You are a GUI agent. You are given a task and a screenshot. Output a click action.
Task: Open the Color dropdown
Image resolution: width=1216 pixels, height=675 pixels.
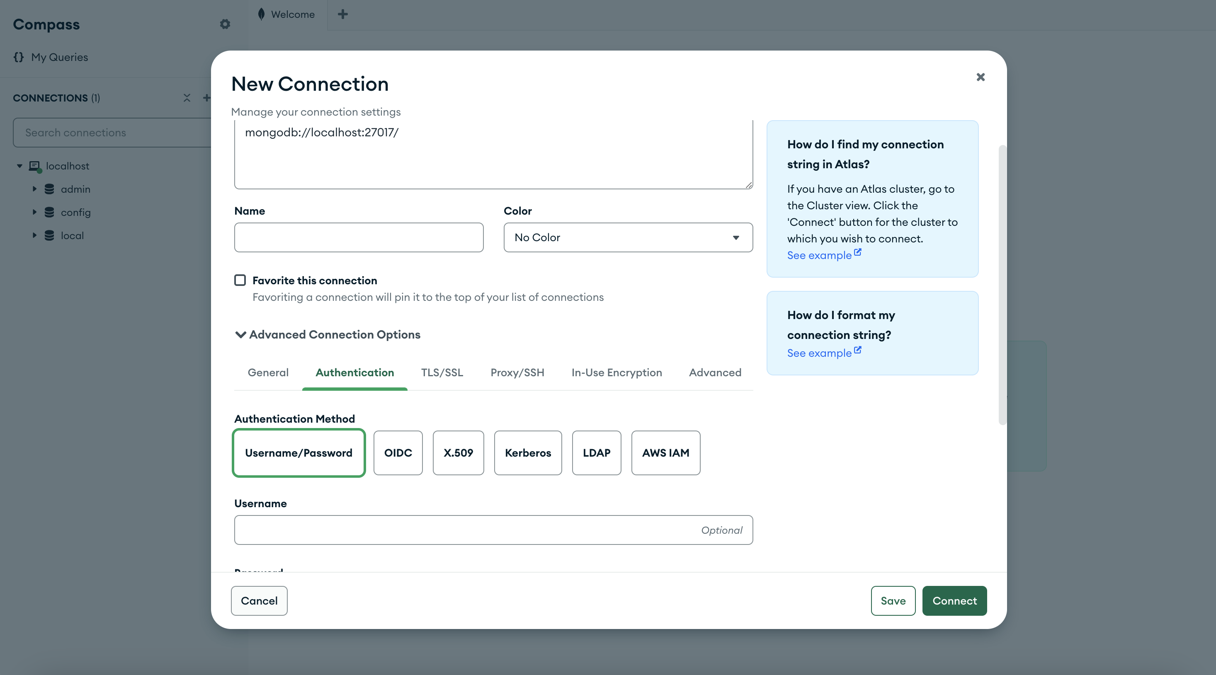pyautogui.click(x=628, y=237)
